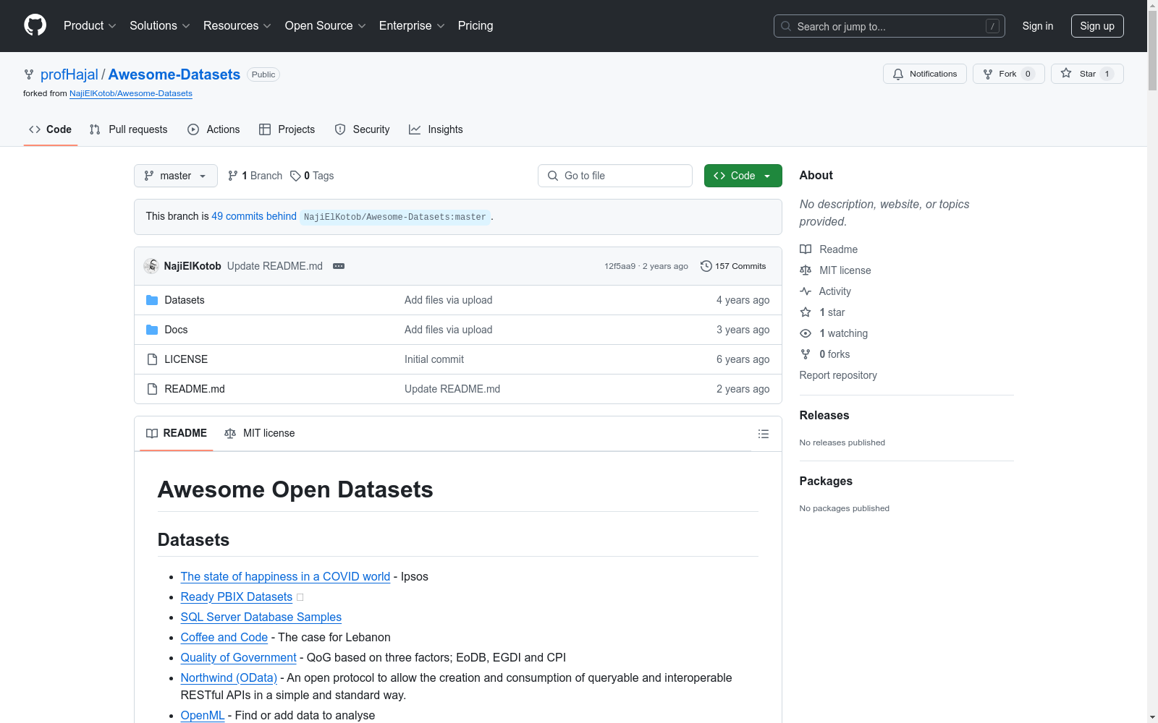This screenshot has width=1158, height=723.
Task: Click the Notifications bell button
Action: pos(925,74)
